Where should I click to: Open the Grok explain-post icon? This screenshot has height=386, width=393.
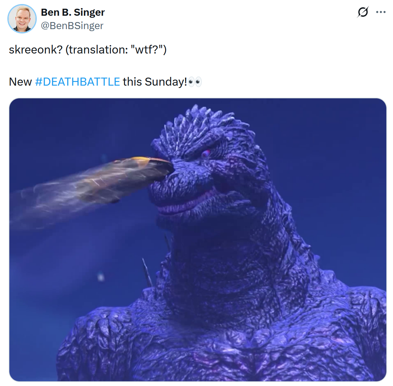click(x=363, y=12)
